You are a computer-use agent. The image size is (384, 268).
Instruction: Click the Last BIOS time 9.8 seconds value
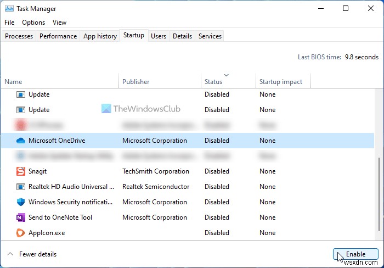(362, 57)
